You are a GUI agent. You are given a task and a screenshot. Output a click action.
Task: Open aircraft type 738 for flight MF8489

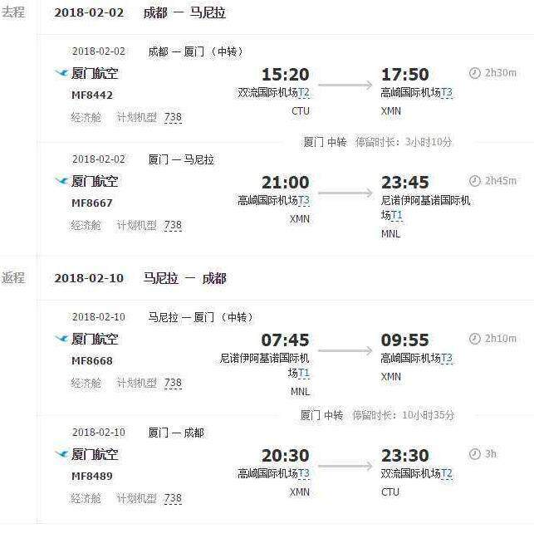pos(173,499)
